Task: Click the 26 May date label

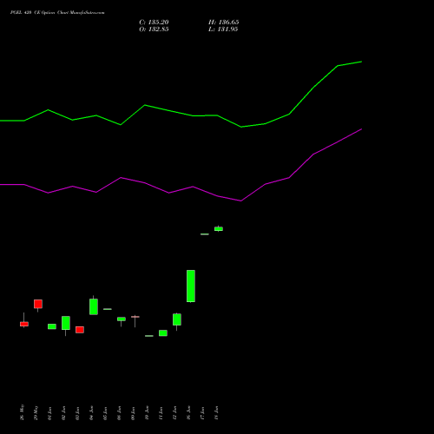Action: (x=23, y=412)
